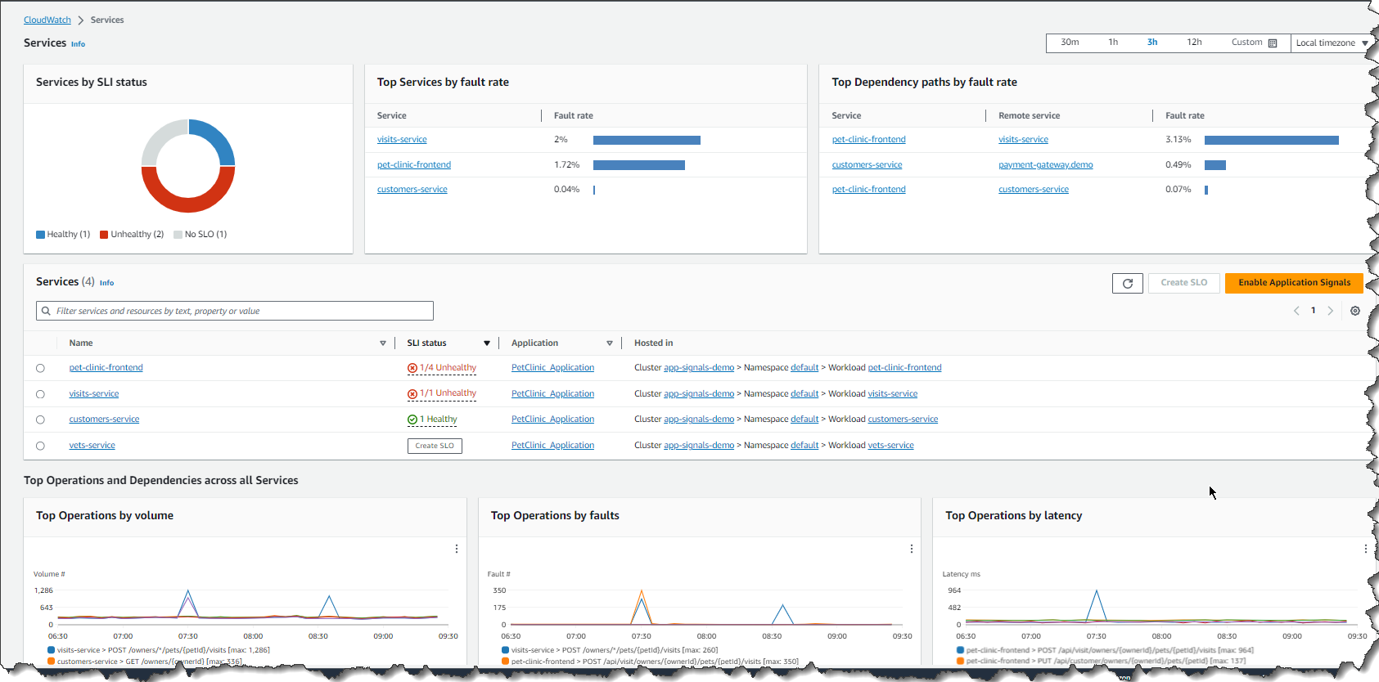Open the table settings gear icon
The height and width of the screenshot is (682, 1379).
(1355, 311)
